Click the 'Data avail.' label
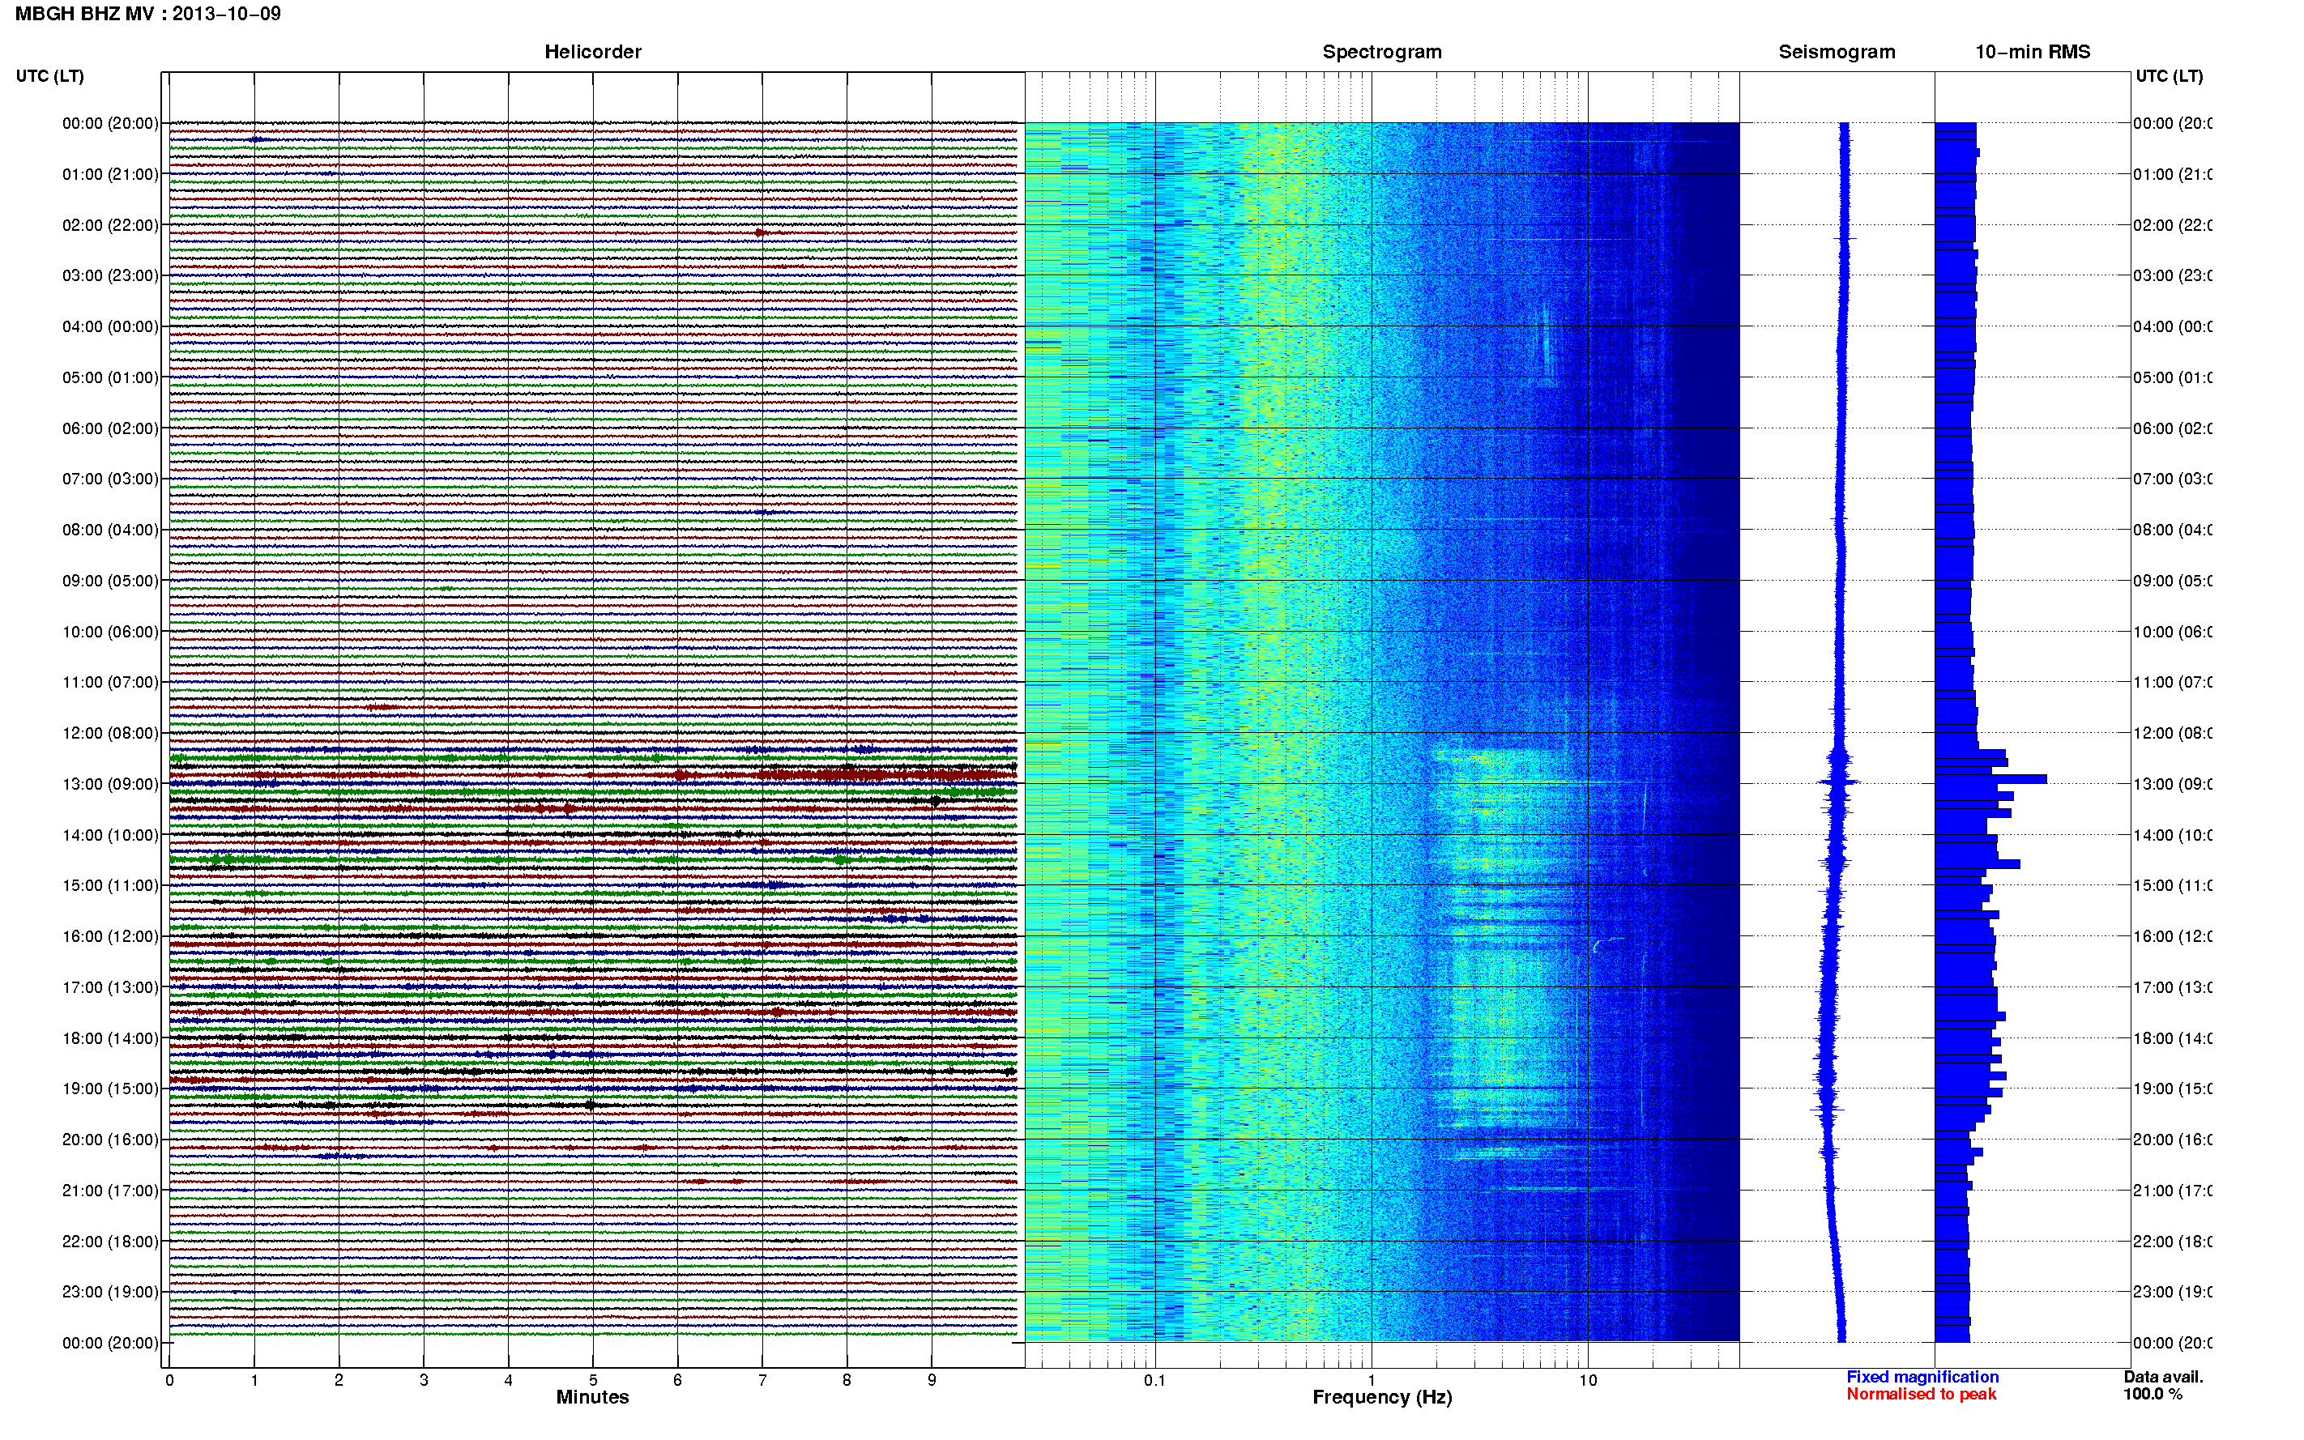Viewport: 2304px width, 1440px height. (x=2163, y=1377)
